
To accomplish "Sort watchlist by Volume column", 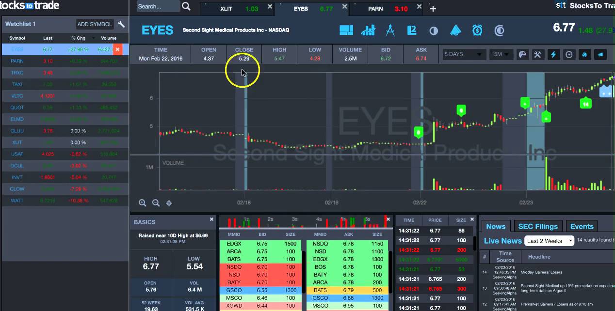I will tap(109, 38).
